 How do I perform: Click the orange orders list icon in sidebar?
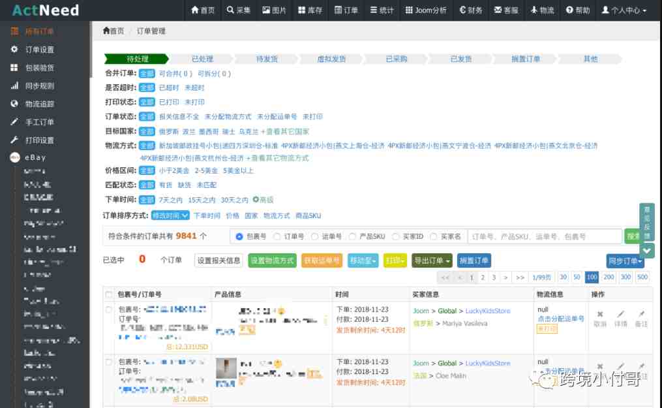pyautogui.click(x=14, y=31)
